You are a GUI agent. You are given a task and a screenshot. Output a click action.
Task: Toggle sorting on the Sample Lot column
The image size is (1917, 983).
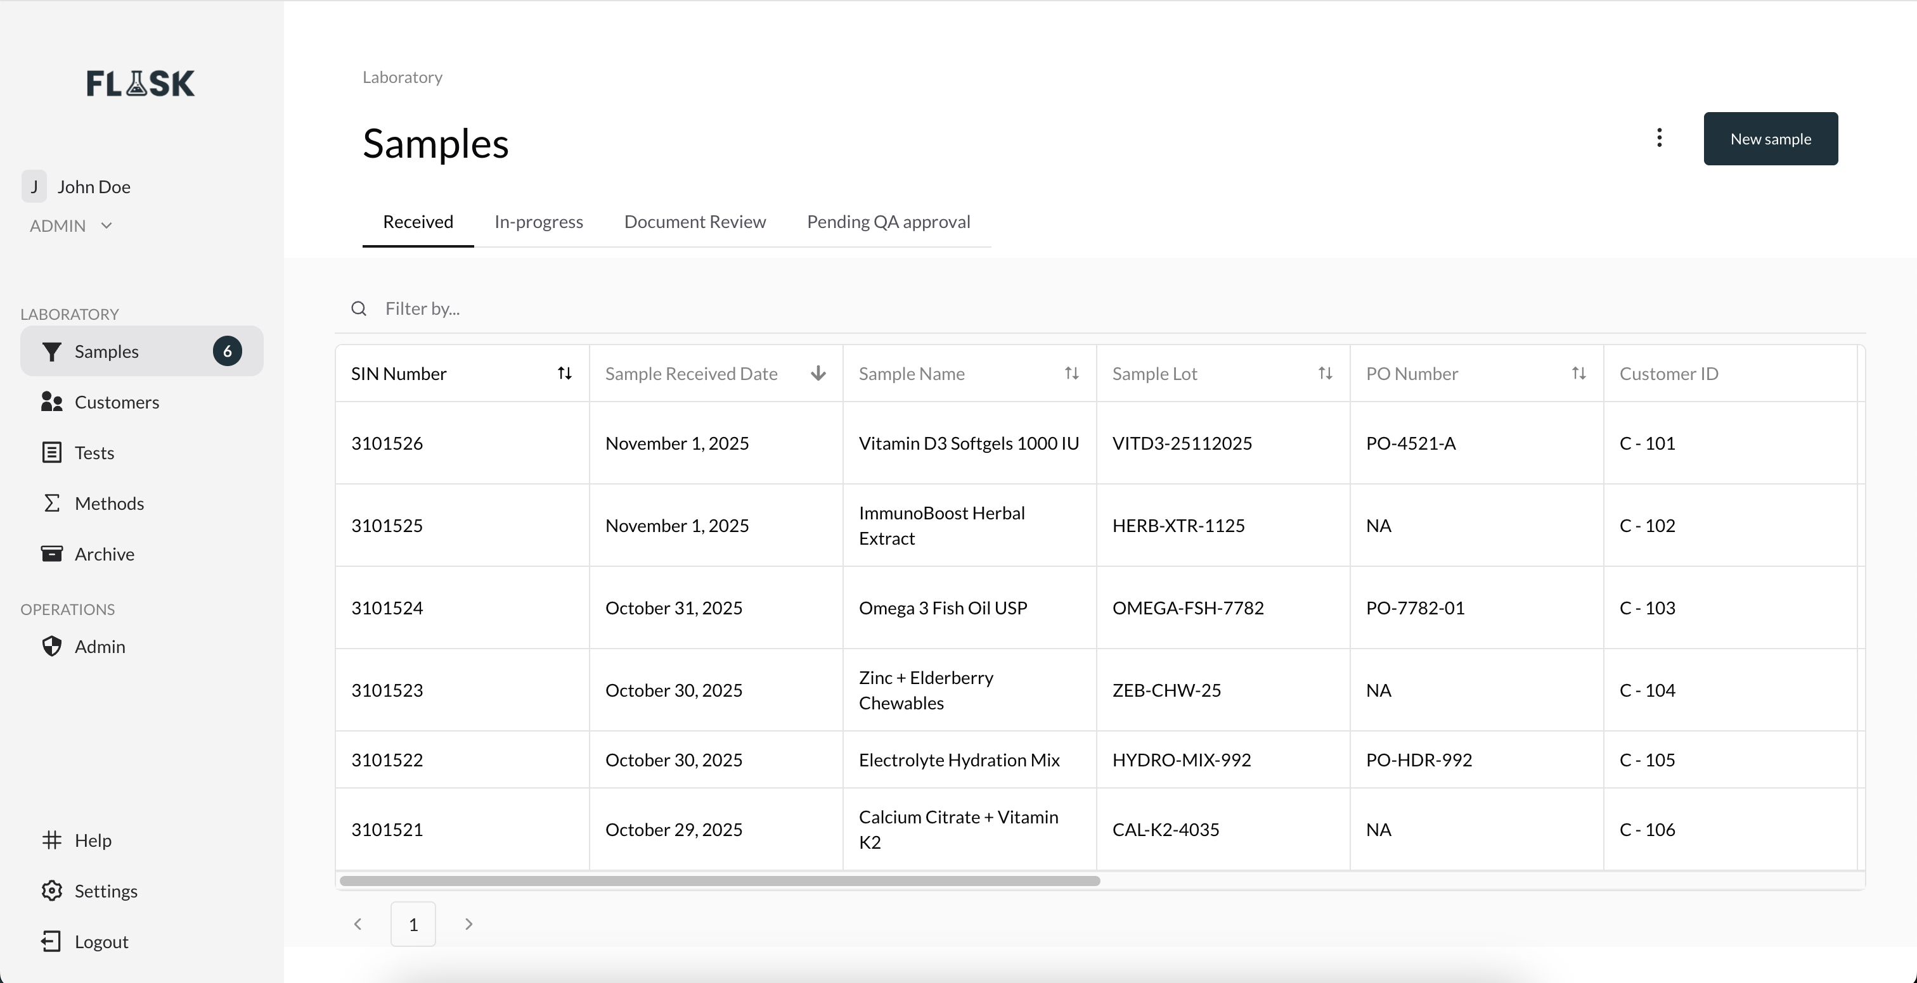point(1325,372)
